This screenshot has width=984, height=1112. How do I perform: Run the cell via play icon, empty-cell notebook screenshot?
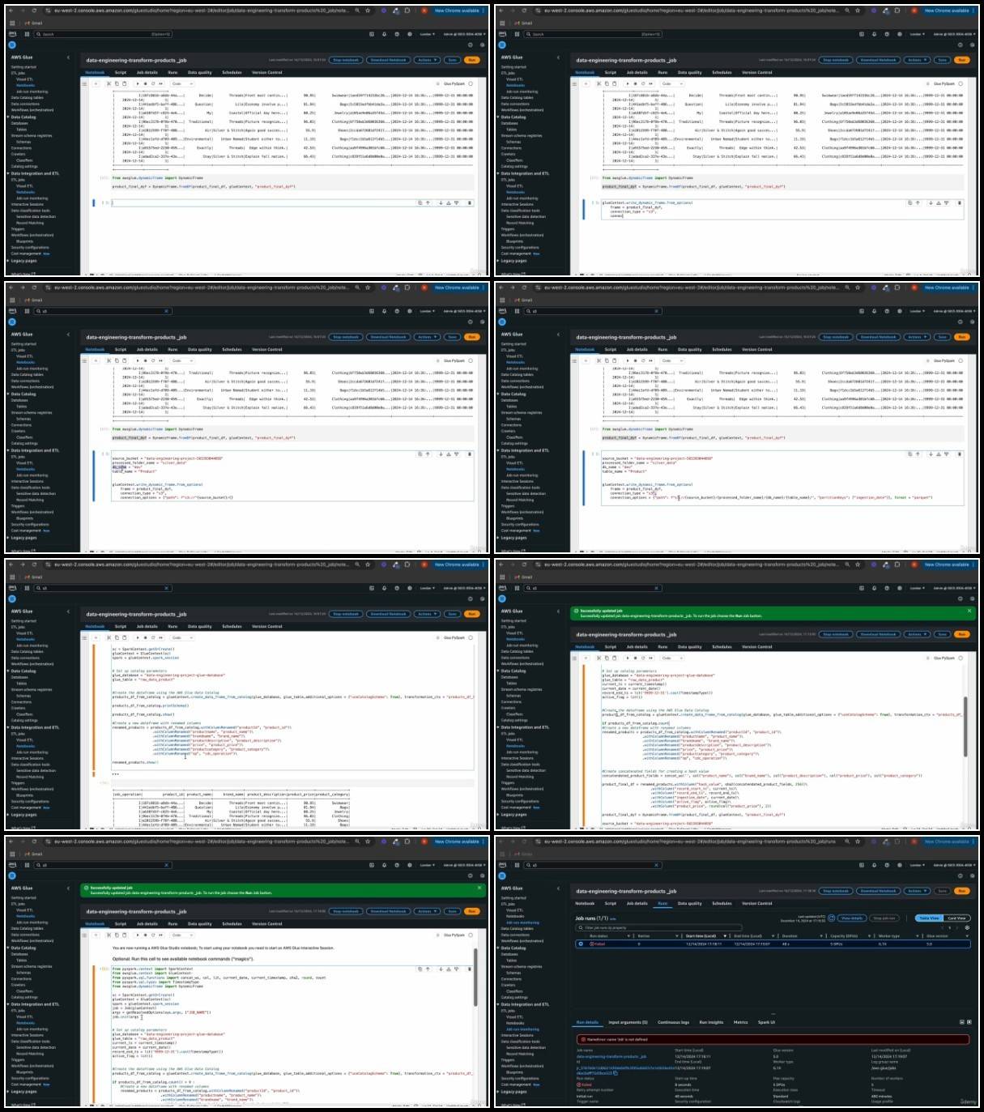coord(137,83)
